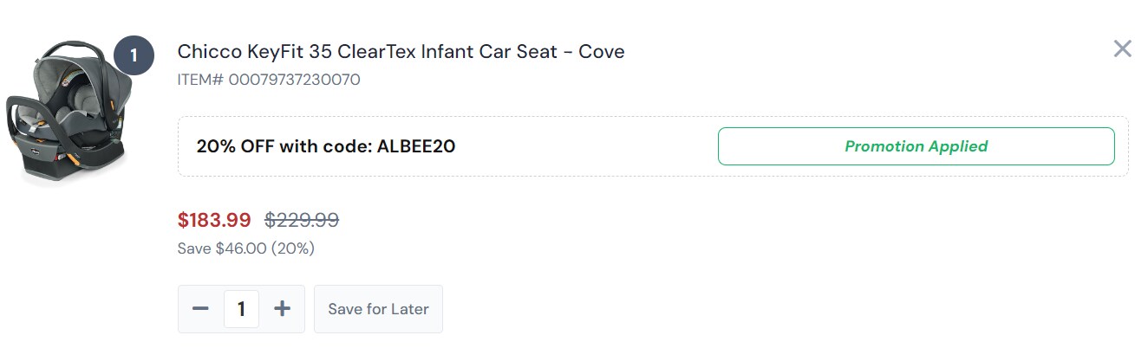This screenshot has height=361, width=1135.
Task: Click empty area inside dashed promotion box
Action: click(x=590, y=146)
